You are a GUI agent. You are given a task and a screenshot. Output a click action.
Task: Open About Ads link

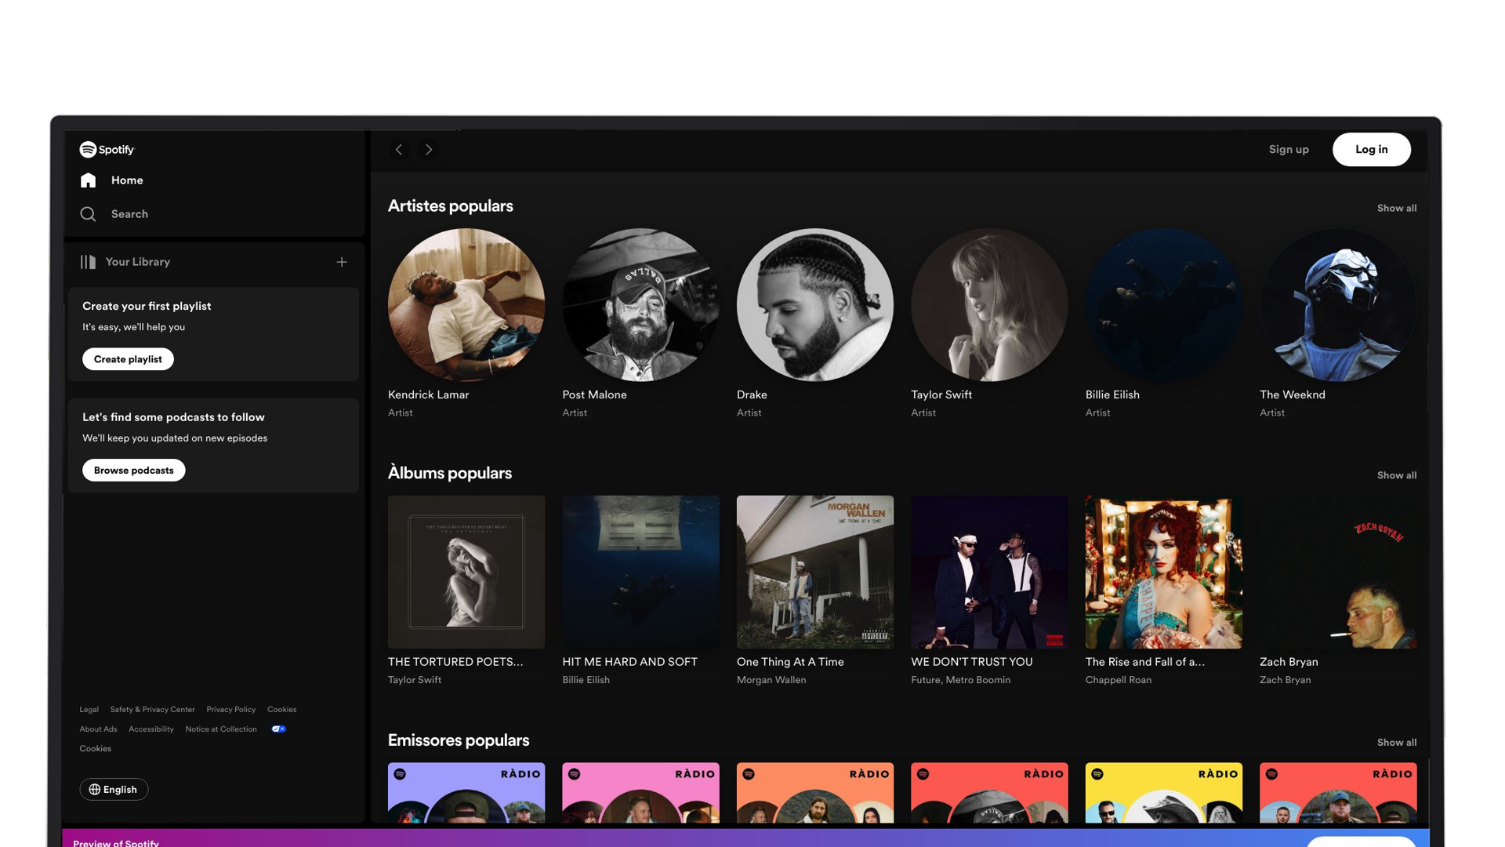[98, 729]
